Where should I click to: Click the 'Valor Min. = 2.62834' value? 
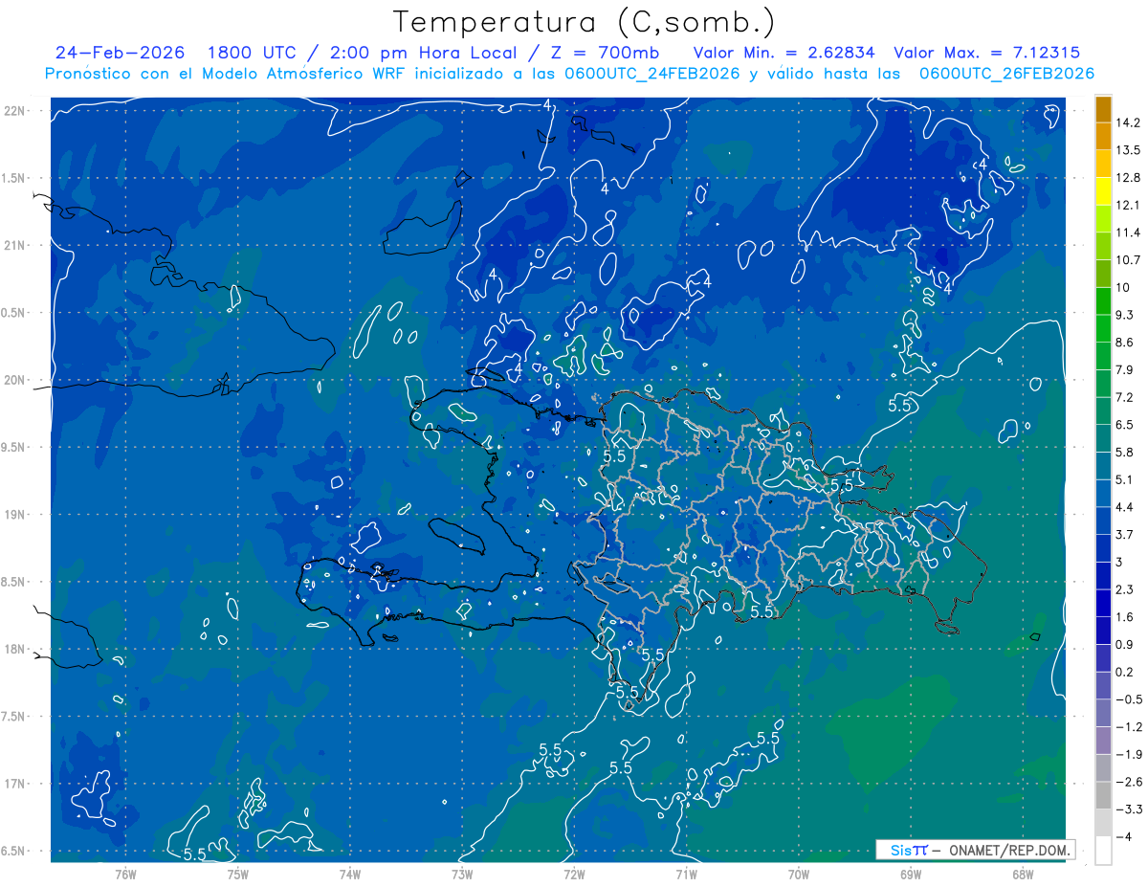tap(783, 53)
